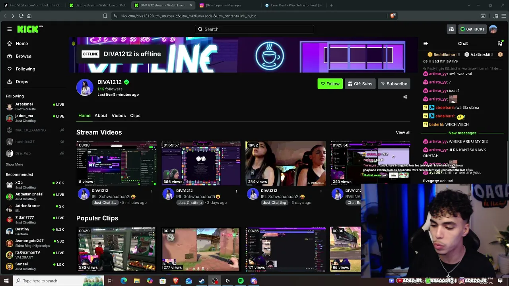This screenshot has height=286, width=509.
Task: Open recommended channel ItsGuzmanTV
Action: [35, 255]
